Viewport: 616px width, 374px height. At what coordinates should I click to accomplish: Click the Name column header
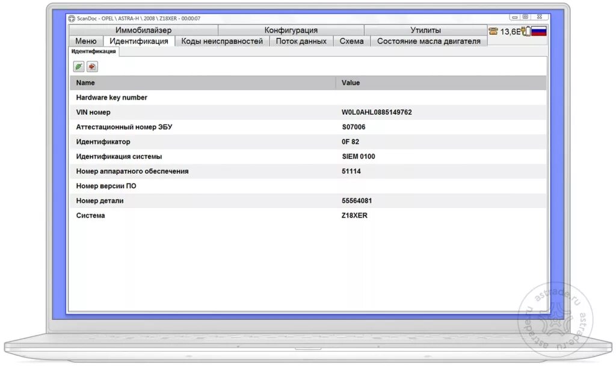tap(203, 83)
